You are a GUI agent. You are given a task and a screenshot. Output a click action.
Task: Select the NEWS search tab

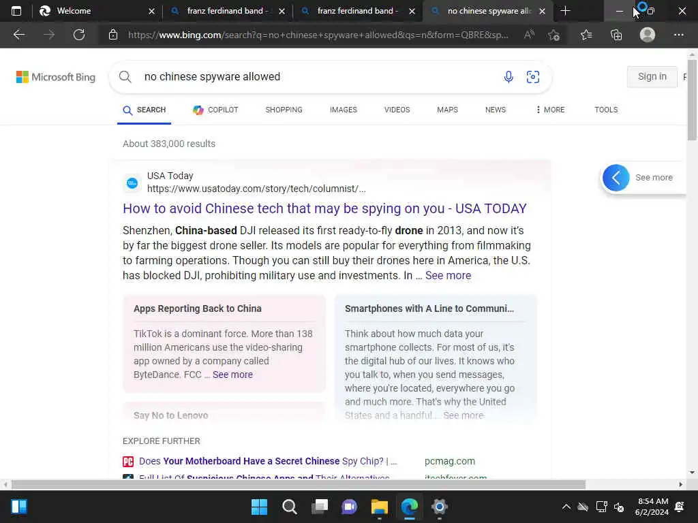496,110
